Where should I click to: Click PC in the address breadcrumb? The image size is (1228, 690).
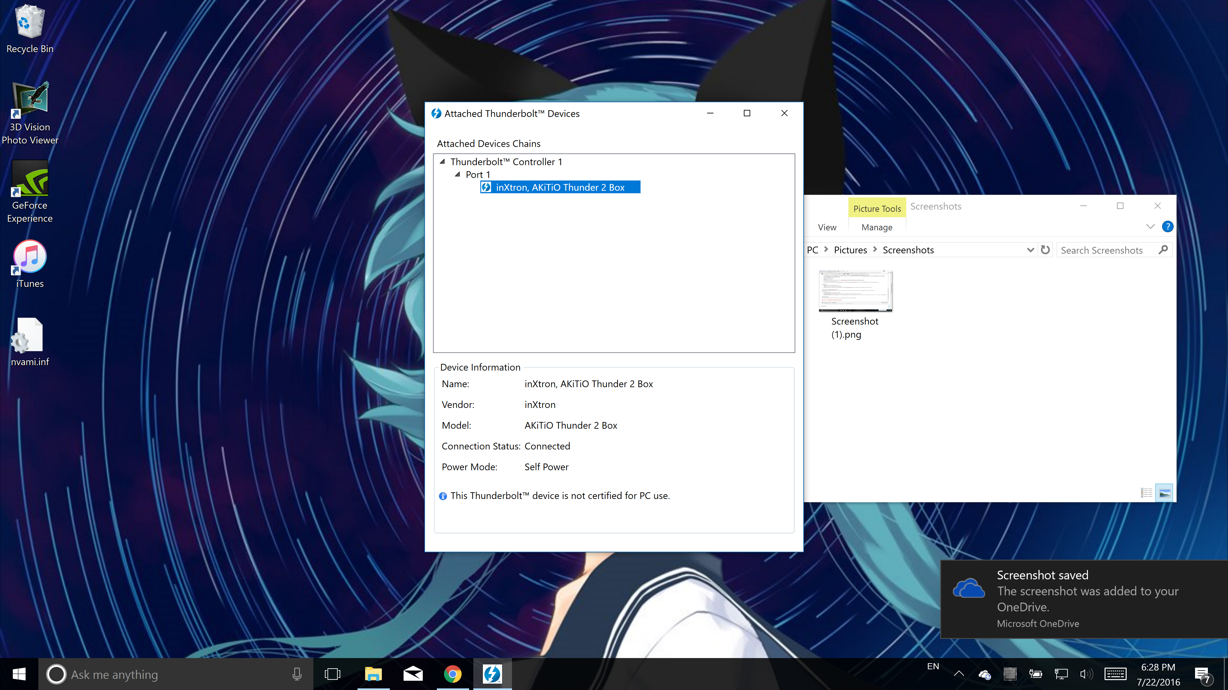(812, 250)
